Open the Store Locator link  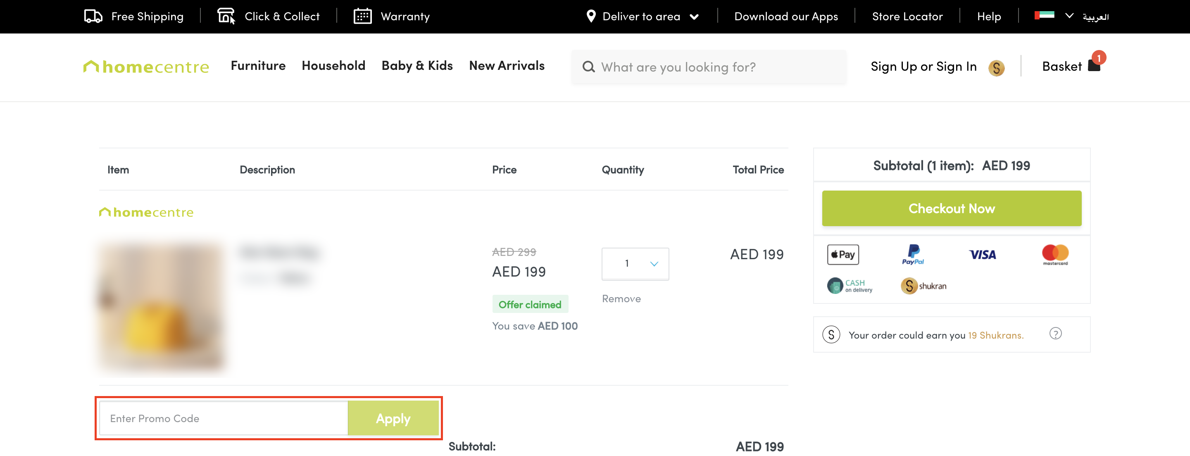pos(907,17)
